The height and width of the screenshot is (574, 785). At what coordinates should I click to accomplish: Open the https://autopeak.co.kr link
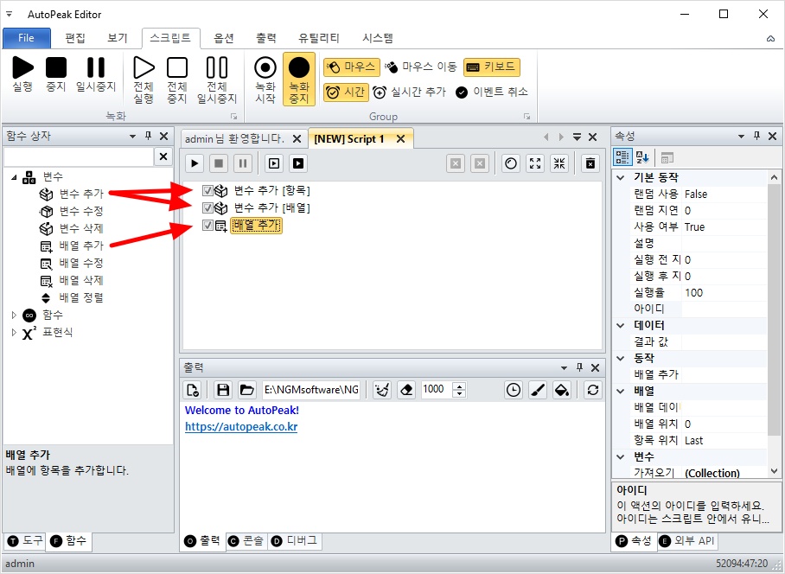click(241, 427)
